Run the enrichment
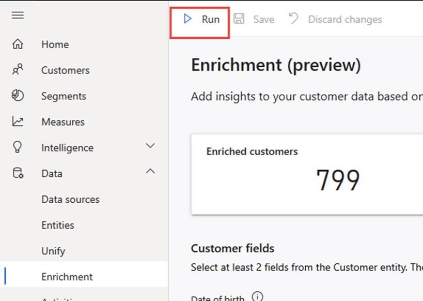 click(x=201, y=20)
